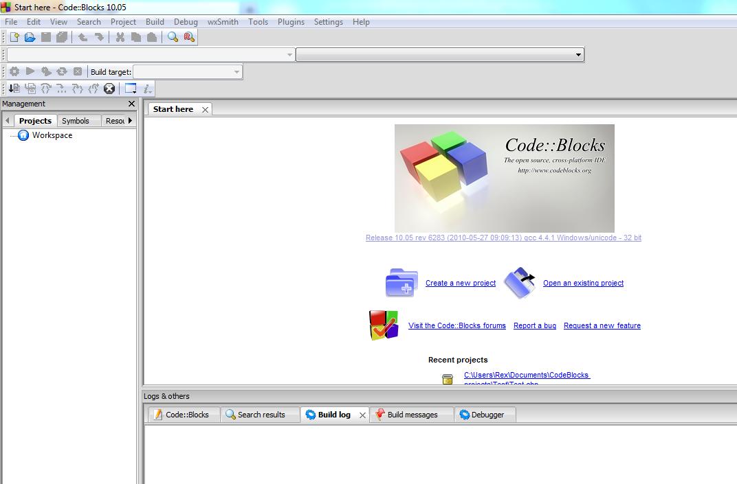Viewport: 737px width, 484px height.
Task: Click the Copy toolbar icon
Action: 136,37
